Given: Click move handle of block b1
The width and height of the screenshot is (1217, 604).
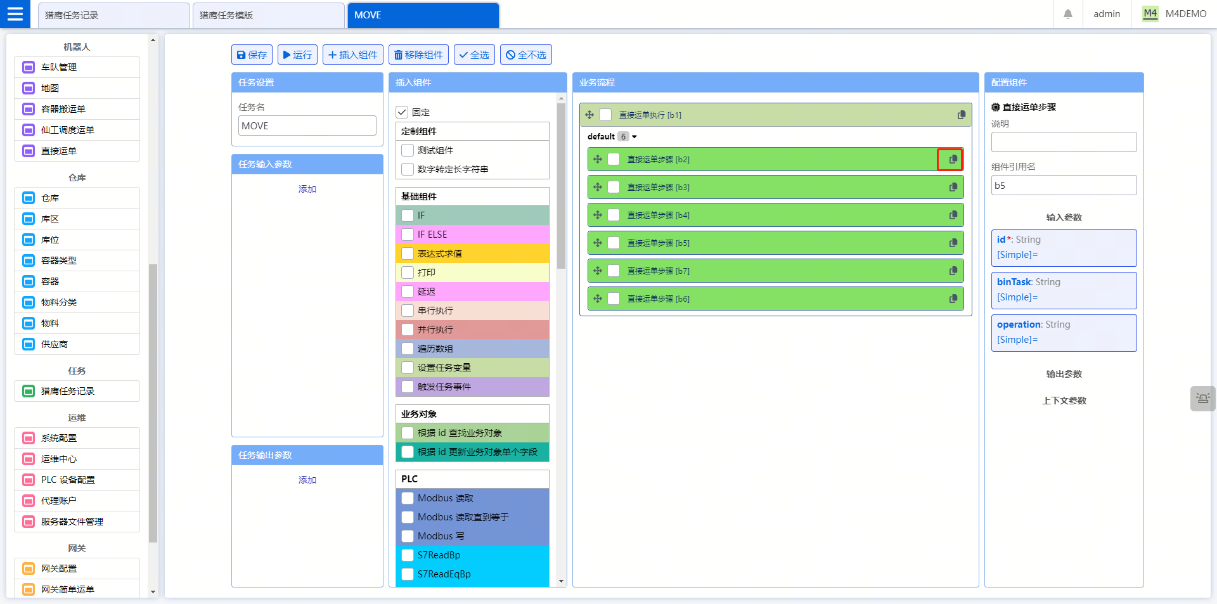Looking at the screenshot, I should (x=589, y=115).
